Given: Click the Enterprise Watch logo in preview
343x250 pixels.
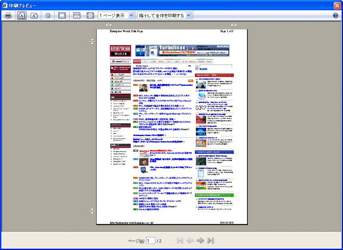Looking at the screenshot, I should coord(120,50).
